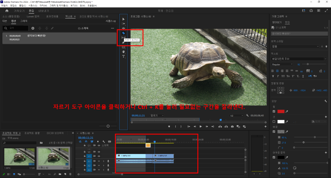331x178 pixels.
Task: Hide V2 track with eye toggle
Action: click(99, 152)
